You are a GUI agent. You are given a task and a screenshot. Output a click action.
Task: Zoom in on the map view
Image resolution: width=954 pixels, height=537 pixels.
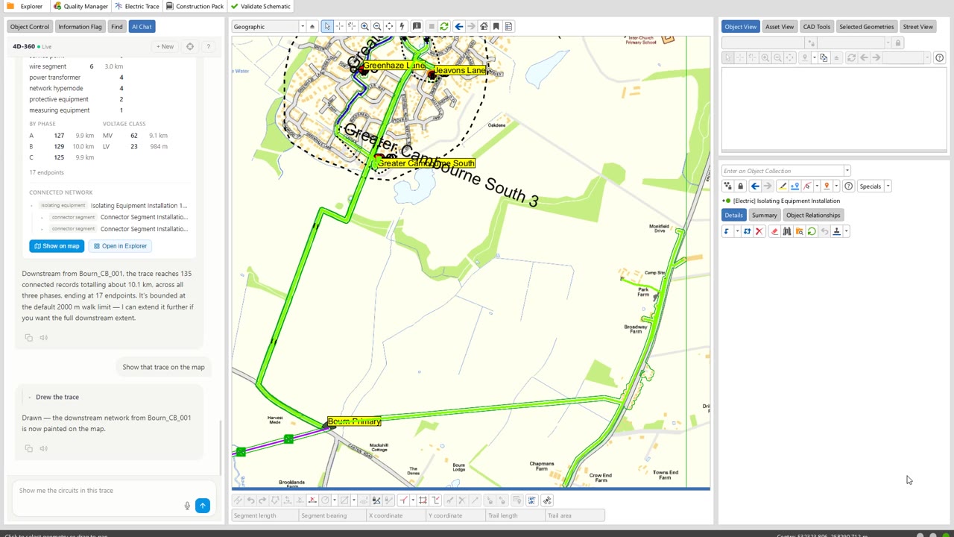364,26
